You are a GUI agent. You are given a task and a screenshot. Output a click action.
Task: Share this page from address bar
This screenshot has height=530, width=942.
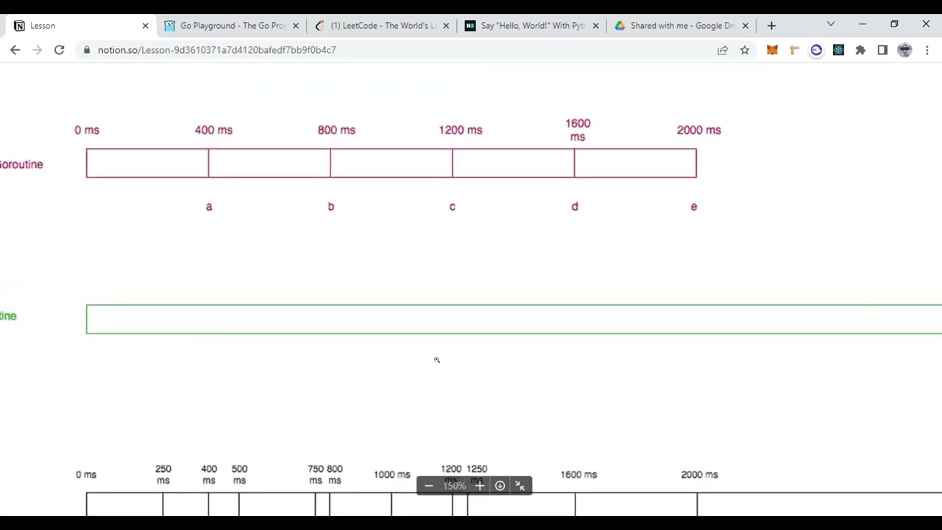tap(723, 50)
